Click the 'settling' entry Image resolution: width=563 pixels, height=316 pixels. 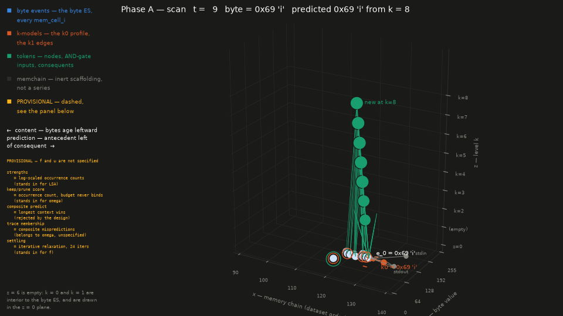click(16, 241)
